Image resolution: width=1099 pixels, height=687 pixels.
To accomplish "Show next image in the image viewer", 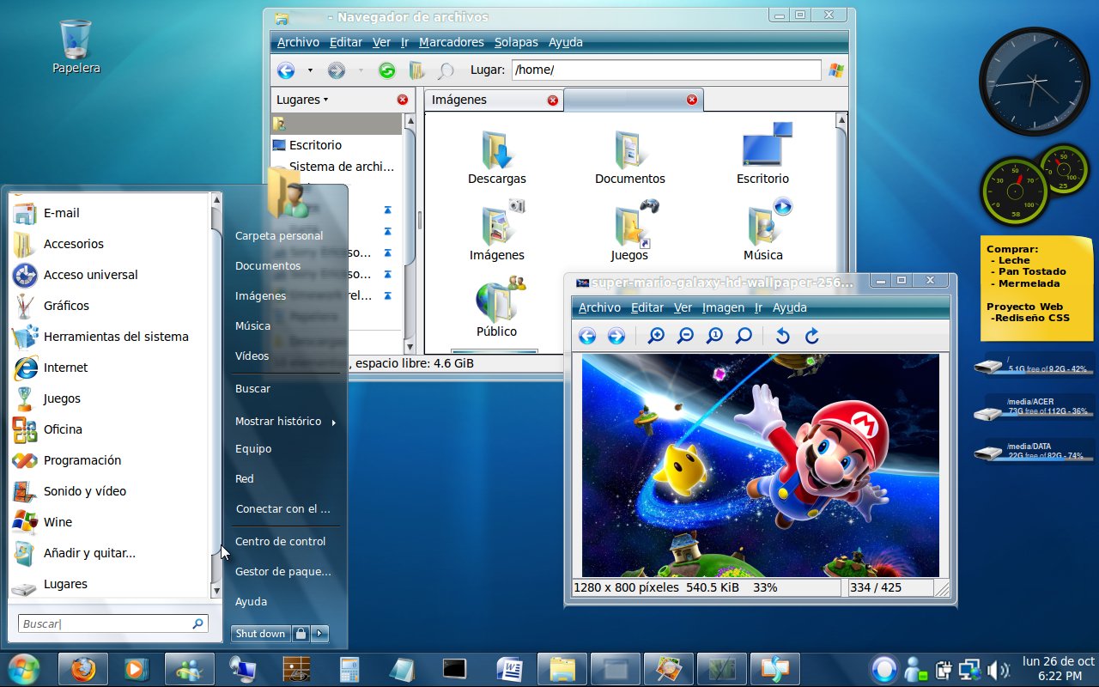I will (x=616, y=336).
